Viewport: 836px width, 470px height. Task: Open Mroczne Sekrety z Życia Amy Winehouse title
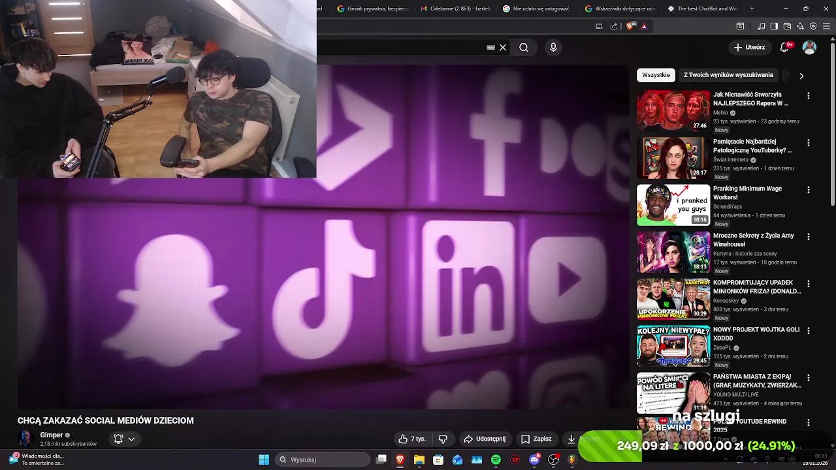tap(754, 240)
